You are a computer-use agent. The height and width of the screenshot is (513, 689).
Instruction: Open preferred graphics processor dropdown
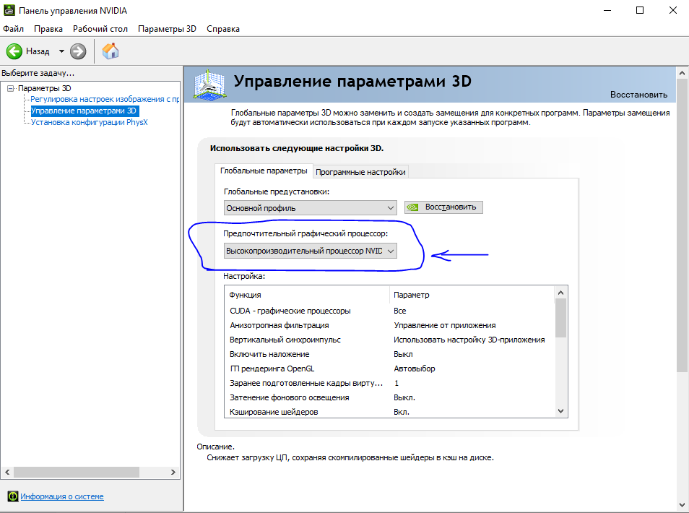[x=311, y=251]
